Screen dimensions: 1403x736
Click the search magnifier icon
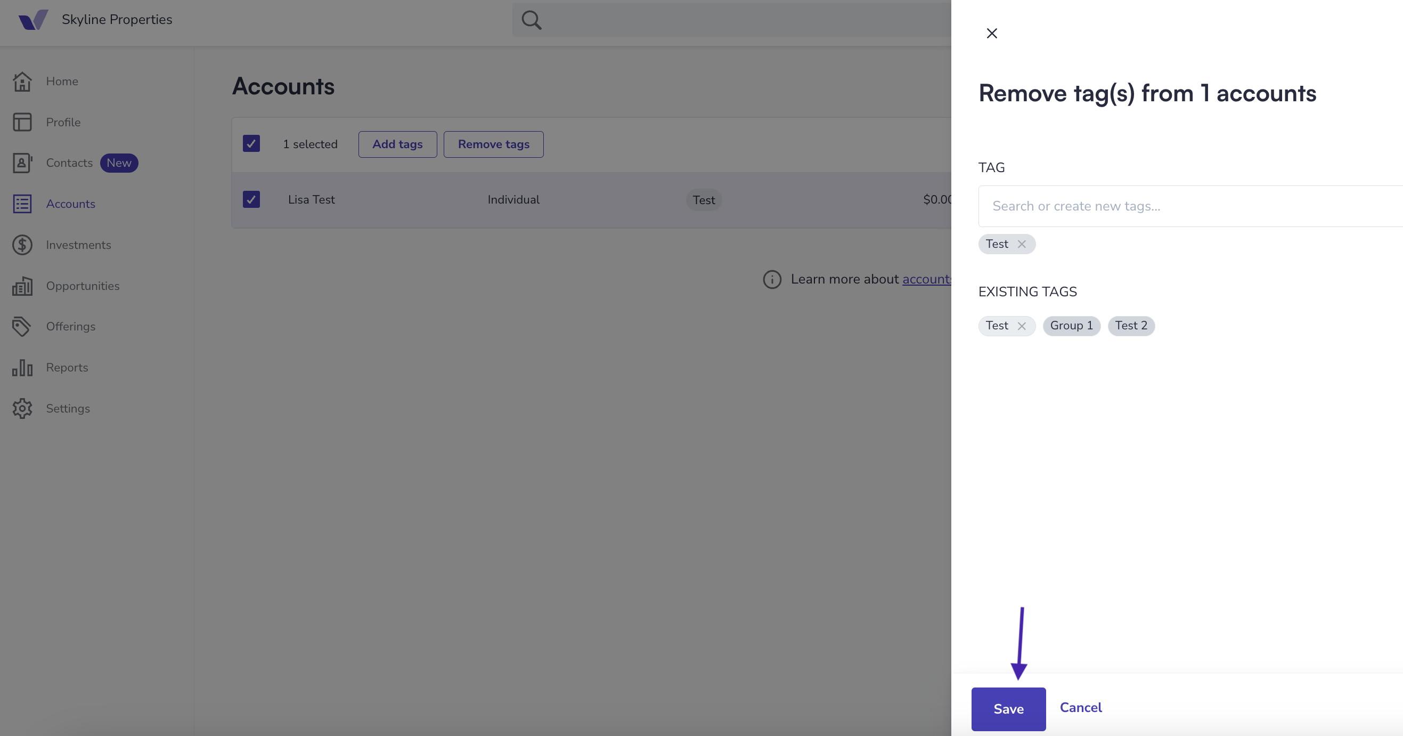tap(531, 20)
